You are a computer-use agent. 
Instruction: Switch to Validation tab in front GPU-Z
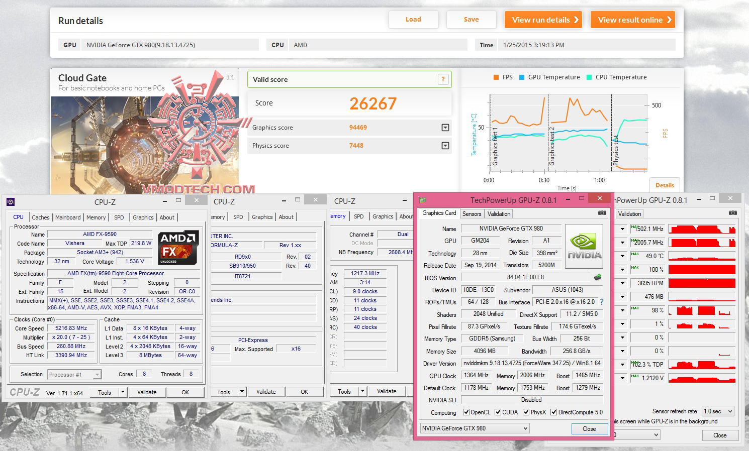click(x=499, y=214)
